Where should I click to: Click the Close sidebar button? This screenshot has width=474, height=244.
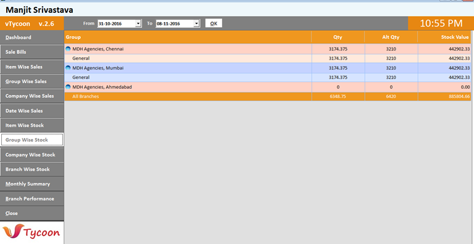31,213
